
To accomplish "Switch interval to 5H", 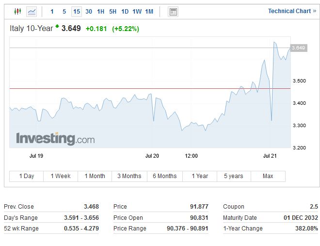I will (112, 11).
